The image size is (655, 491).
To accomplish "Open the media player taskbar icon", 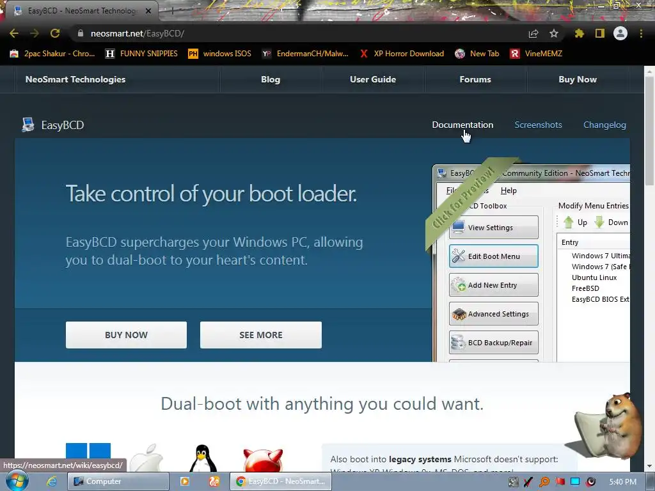I will pyautogui.click(x=184, y=481).
